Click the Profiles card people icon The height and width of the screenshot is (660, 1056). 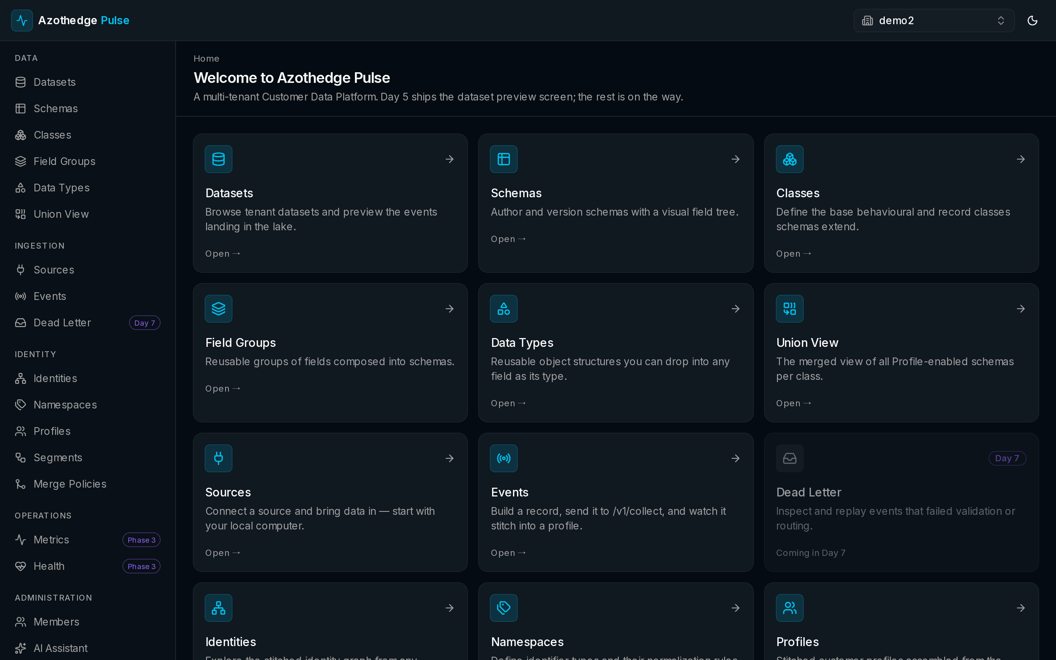click(x=789, y=608)
